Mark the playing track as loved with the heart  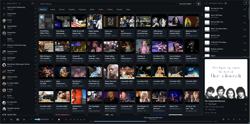(66, 119)
